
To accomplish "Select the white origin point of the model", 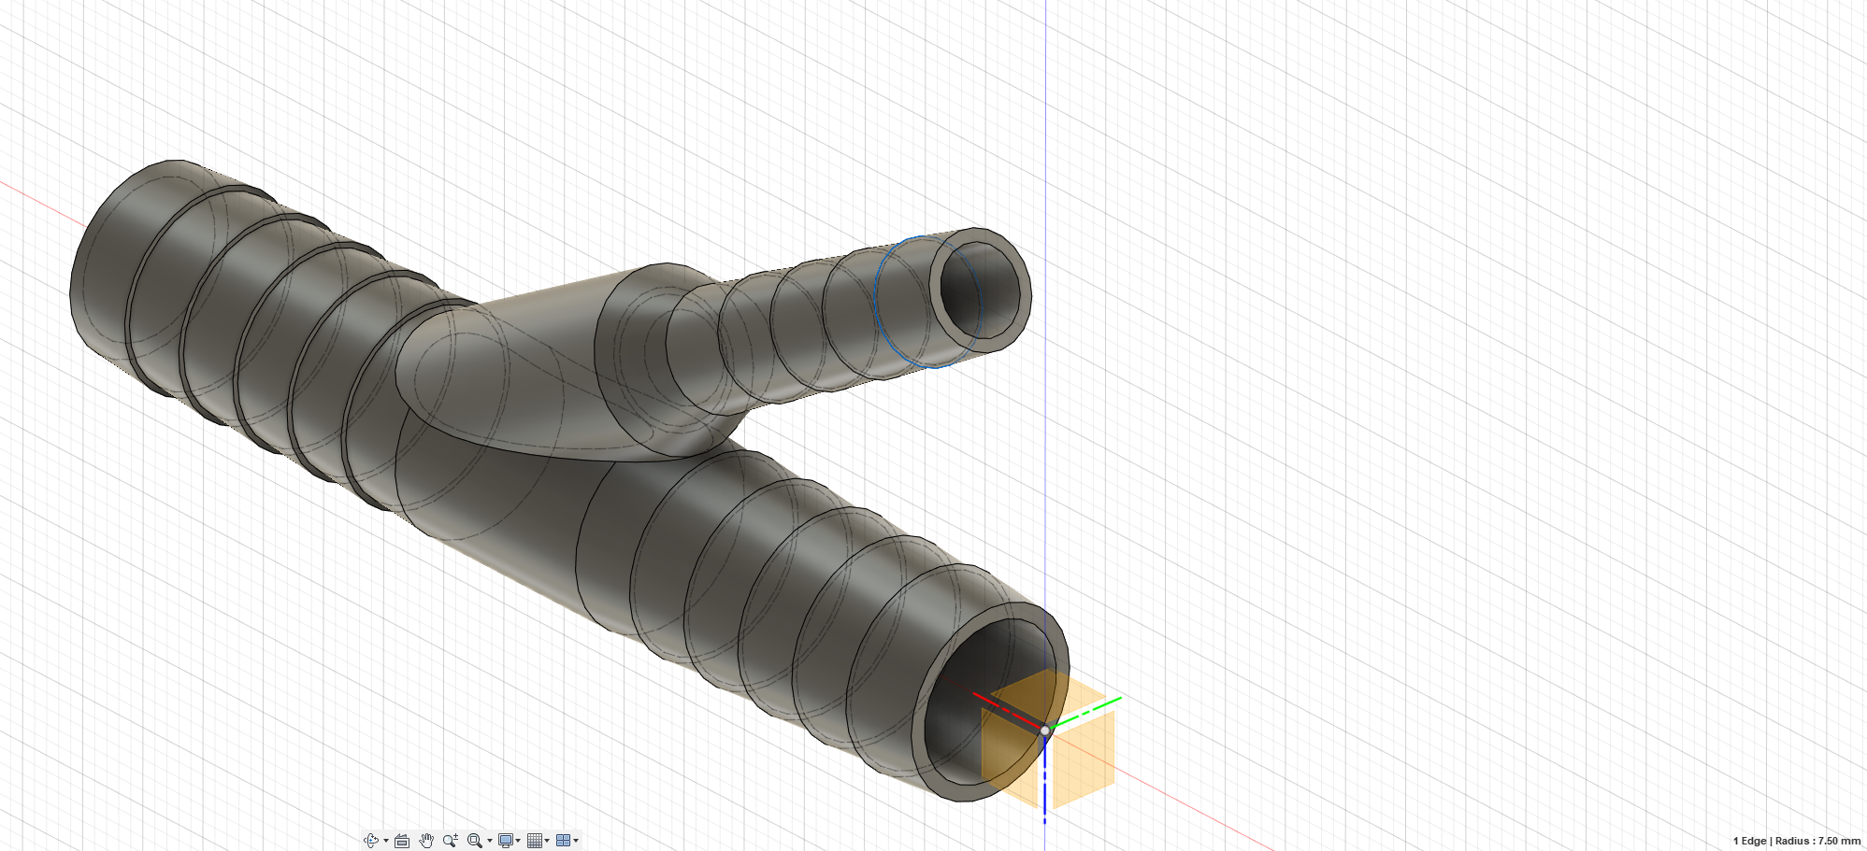I will click(x=1045, y=730).
